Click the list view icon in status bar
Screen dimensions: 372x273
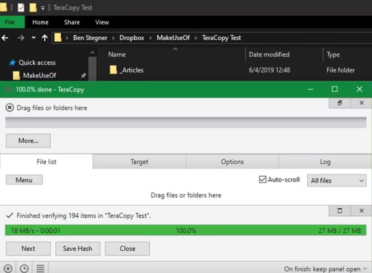(x=40, y=268)
